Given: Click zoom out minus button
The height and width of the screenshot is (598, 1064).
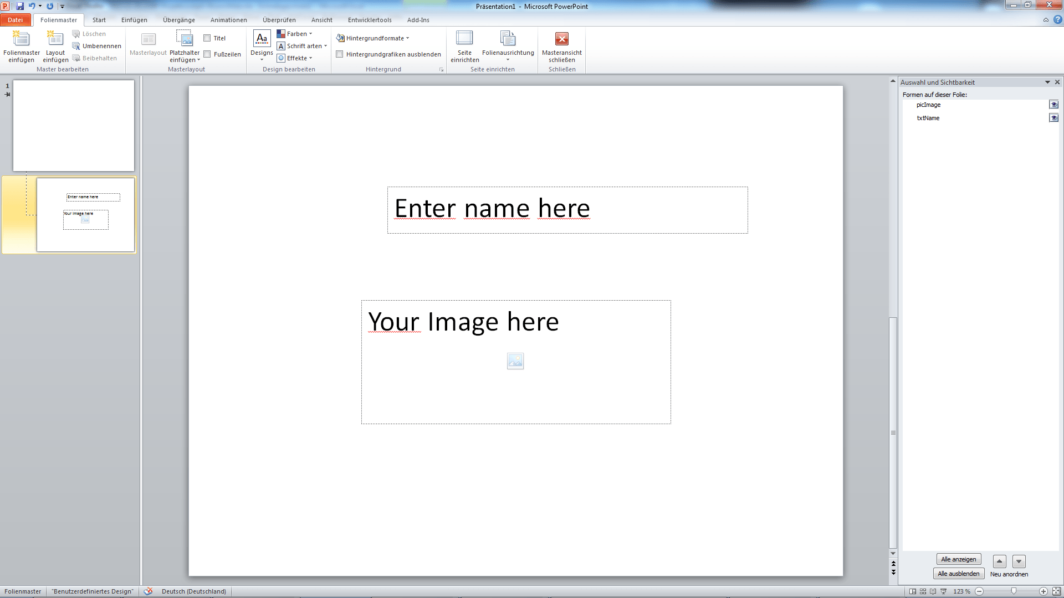Looking at the screenshot, I should (x=979, y=591).
